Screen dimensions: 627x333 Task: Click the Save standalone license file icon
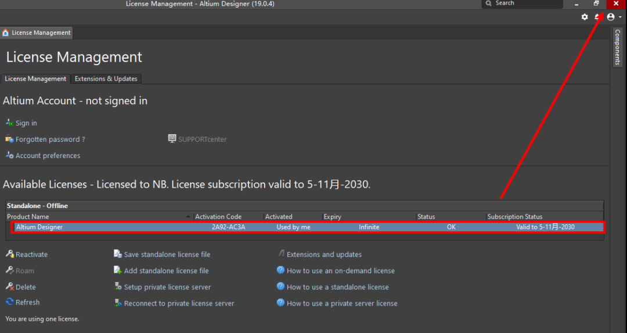coord(117,254)
